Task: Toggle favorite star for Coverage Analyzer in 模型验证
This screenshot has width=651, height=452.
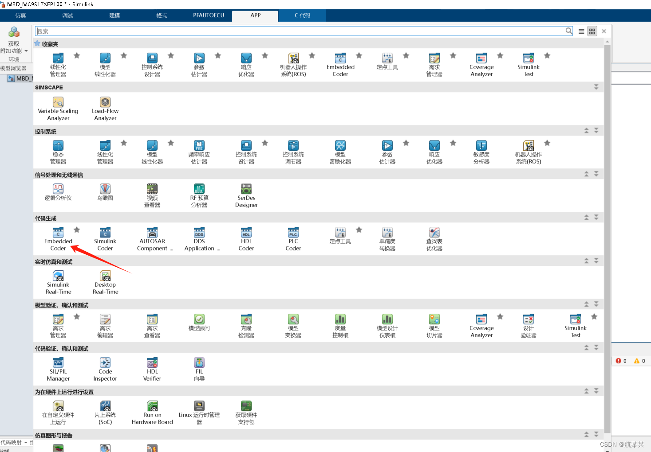Action: click(x=500, y=316)
